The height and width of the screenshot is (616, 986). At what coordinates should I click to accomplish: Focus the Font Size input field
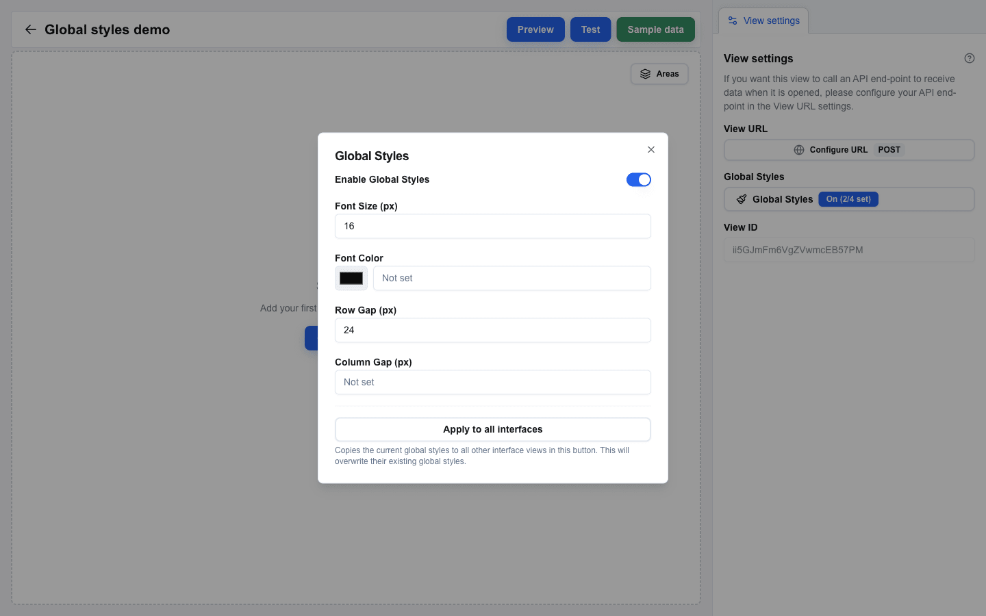(x=493, y=226)
